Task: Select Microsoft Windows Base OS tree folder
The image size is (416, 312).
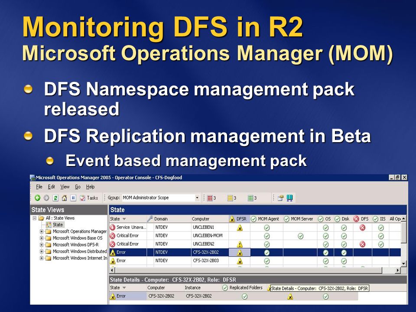Action: tap(78, 238)
